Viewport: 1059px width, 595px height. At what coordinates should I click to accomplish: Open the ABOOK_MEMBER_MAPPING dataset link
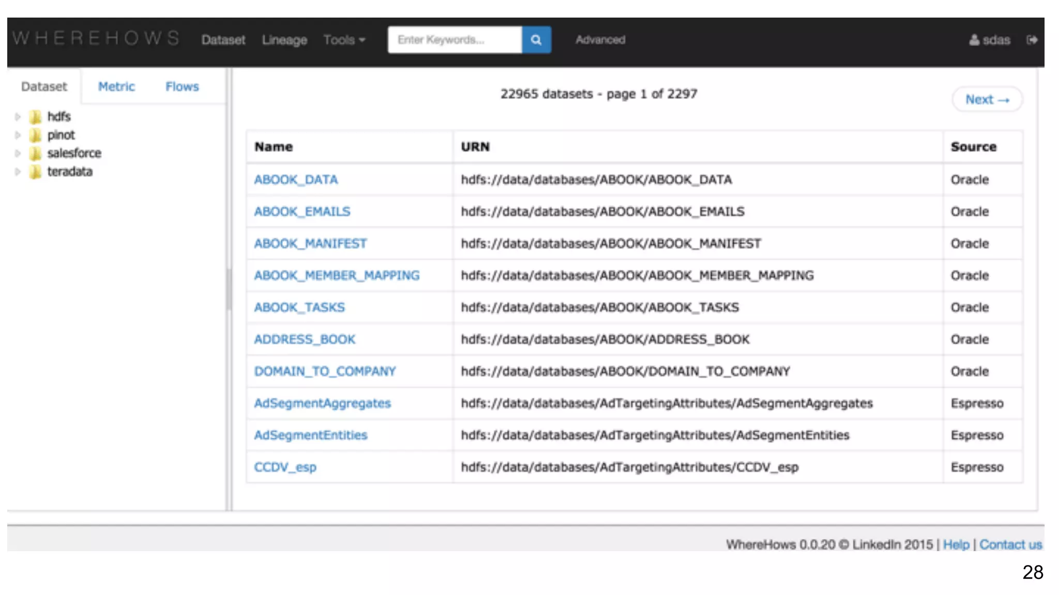tap(337, 275)
